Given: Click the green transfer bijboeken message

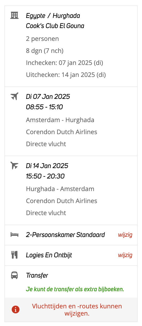Looking at the screenshot, I should tap(75, 289).
